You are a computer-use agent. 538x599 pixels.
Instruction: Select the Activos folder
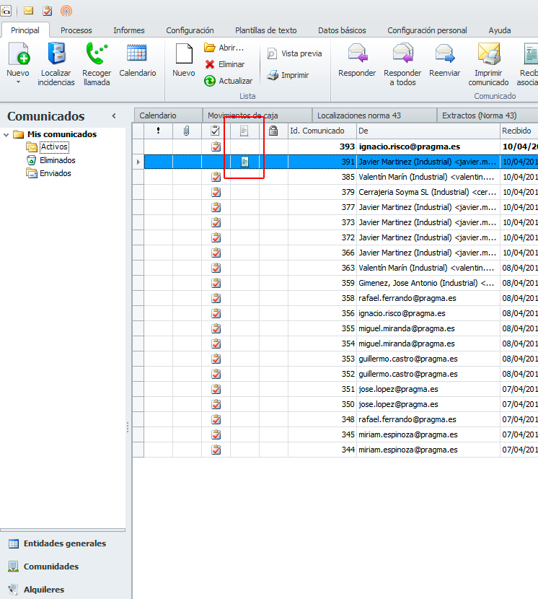54,147
